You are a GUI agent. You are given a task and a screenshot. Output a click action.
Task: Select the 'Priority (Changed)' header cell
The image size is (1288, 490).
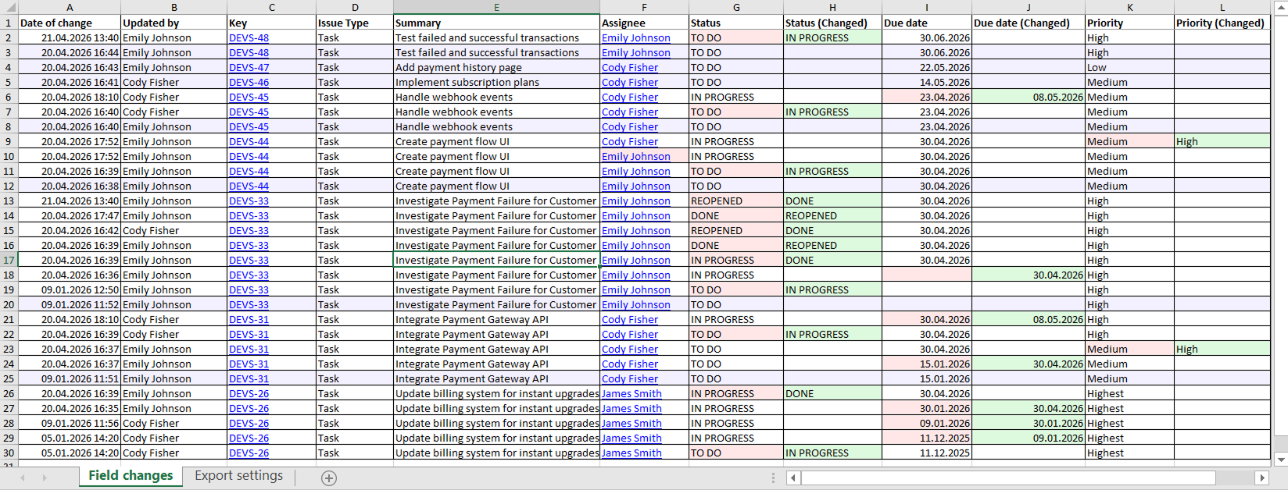pyautogui.click(x=1222, y=23)
